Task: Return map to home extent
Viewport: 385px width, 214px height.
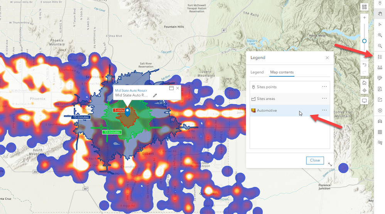Action: tap(365, 83)
